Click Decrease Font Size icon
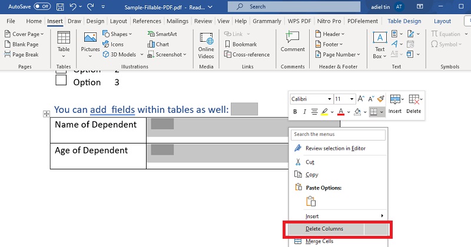The image size is (471, 247). pos(371,99)
